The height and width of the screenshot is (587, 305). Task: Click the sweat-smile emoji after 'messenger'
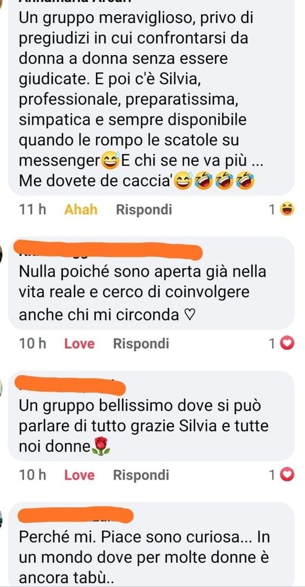(110, 161)
